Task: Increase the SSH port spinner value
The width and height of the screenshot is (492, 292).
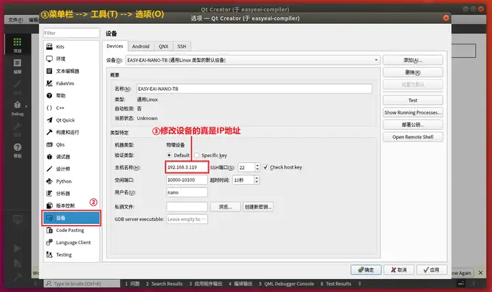Action: click(x=258, y=165)
